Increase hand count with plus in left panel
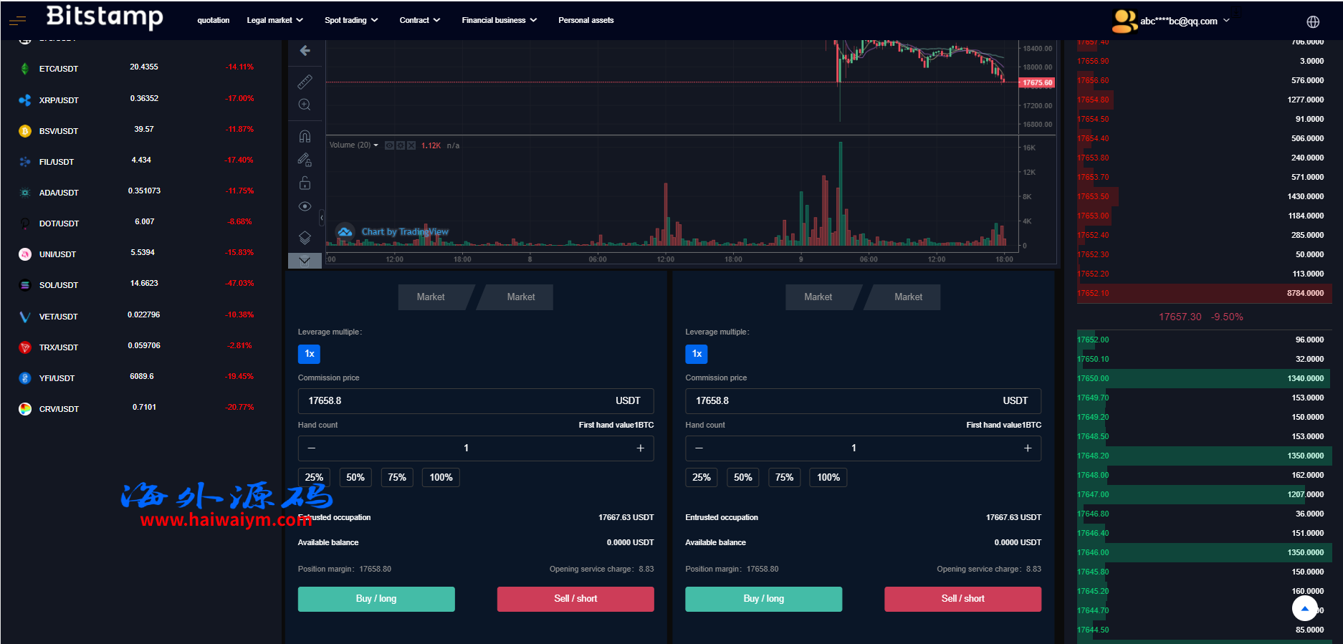 pyautogui.click(x=640, y=448)
